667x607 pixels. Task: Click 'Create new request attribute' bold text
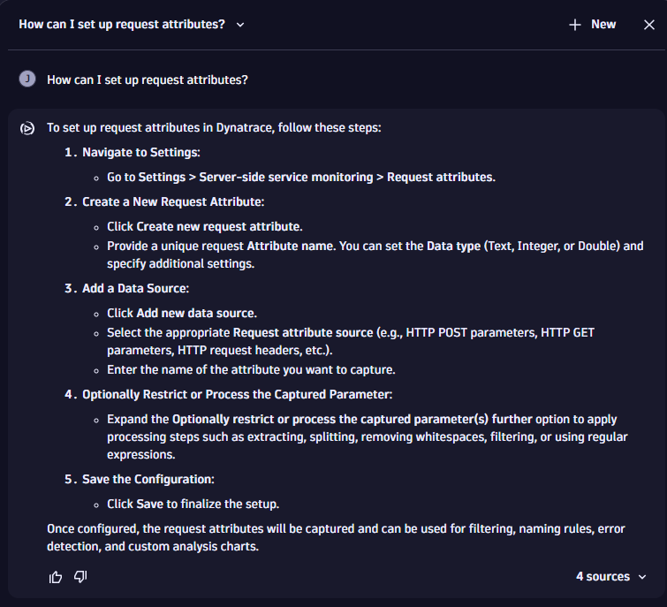(218, 226)
